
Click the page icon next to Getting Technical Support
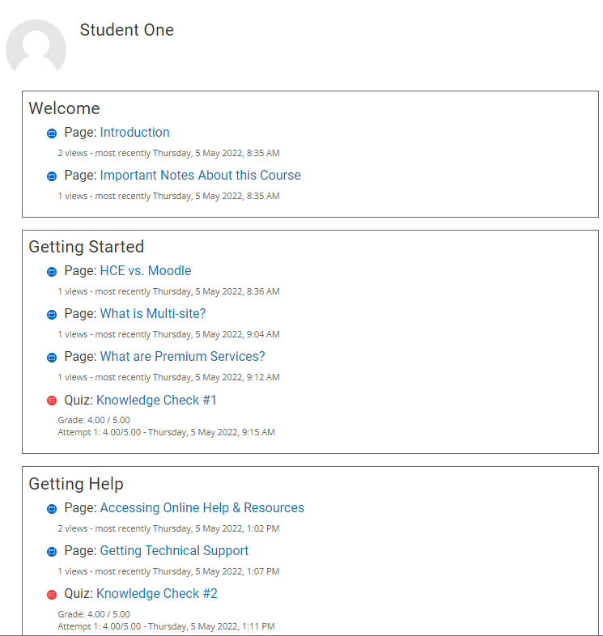click(52, 552)
